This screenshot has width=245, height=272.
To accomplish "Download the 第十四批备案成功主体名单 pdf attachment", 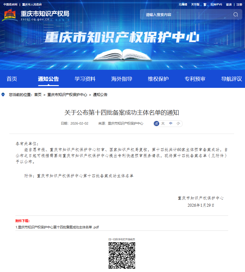I will [x=57, y=227].
